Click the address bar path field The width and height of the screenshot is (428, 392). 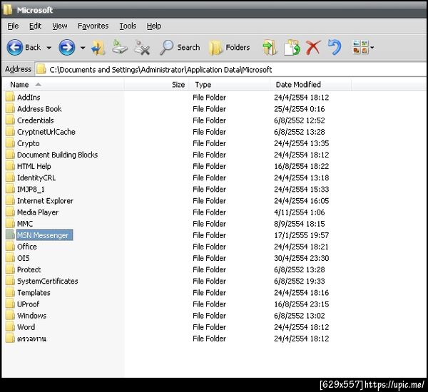tap(231, 70)
